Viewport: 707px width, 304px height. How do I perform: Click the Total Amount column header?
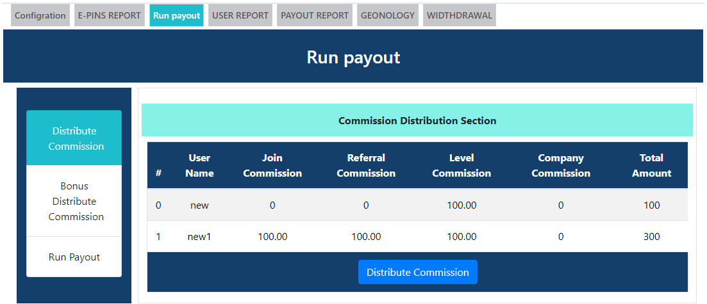(x=651, y=165)
